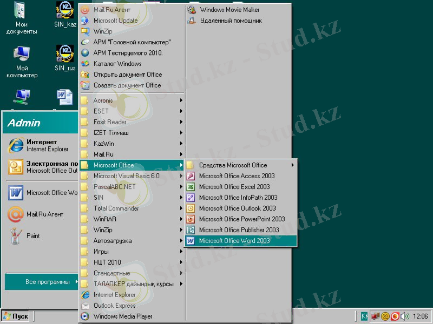Click the Windows Movie Maker icon
This screenshot has width=433, height=324.
[191, 10]
